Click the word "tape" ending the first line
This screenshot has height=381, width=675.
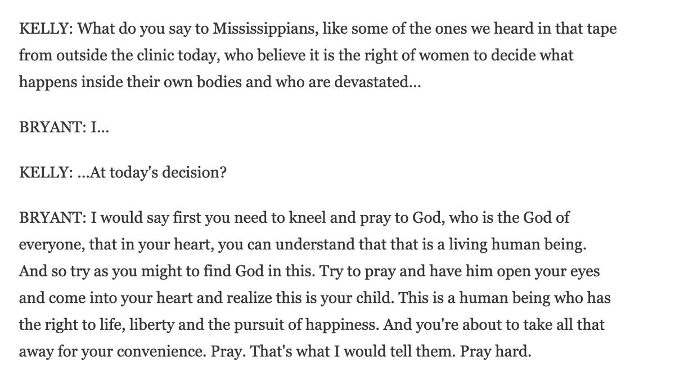pos(600,29)
